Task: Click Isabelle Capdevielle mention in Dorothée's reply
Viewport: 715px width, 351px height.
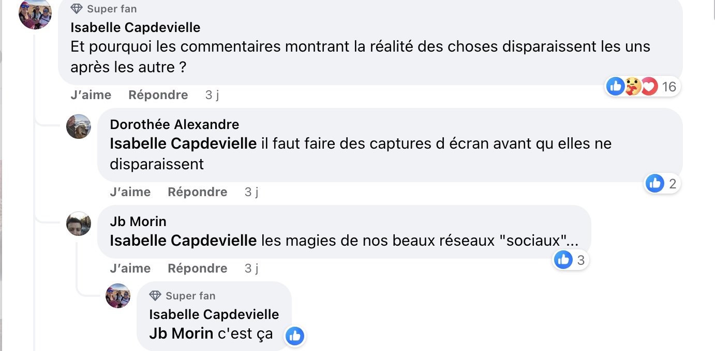Action: [x=183, y=143]
